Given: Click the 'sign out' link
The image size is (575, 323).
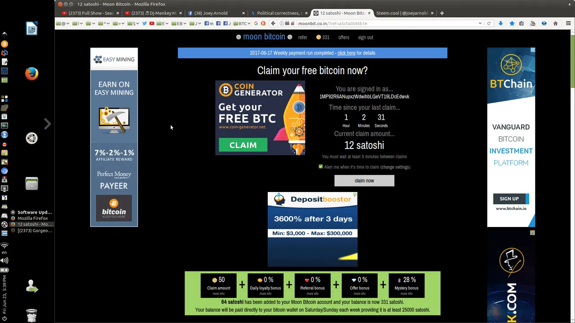Looking at the screenshot, I should tap(366, 37).
